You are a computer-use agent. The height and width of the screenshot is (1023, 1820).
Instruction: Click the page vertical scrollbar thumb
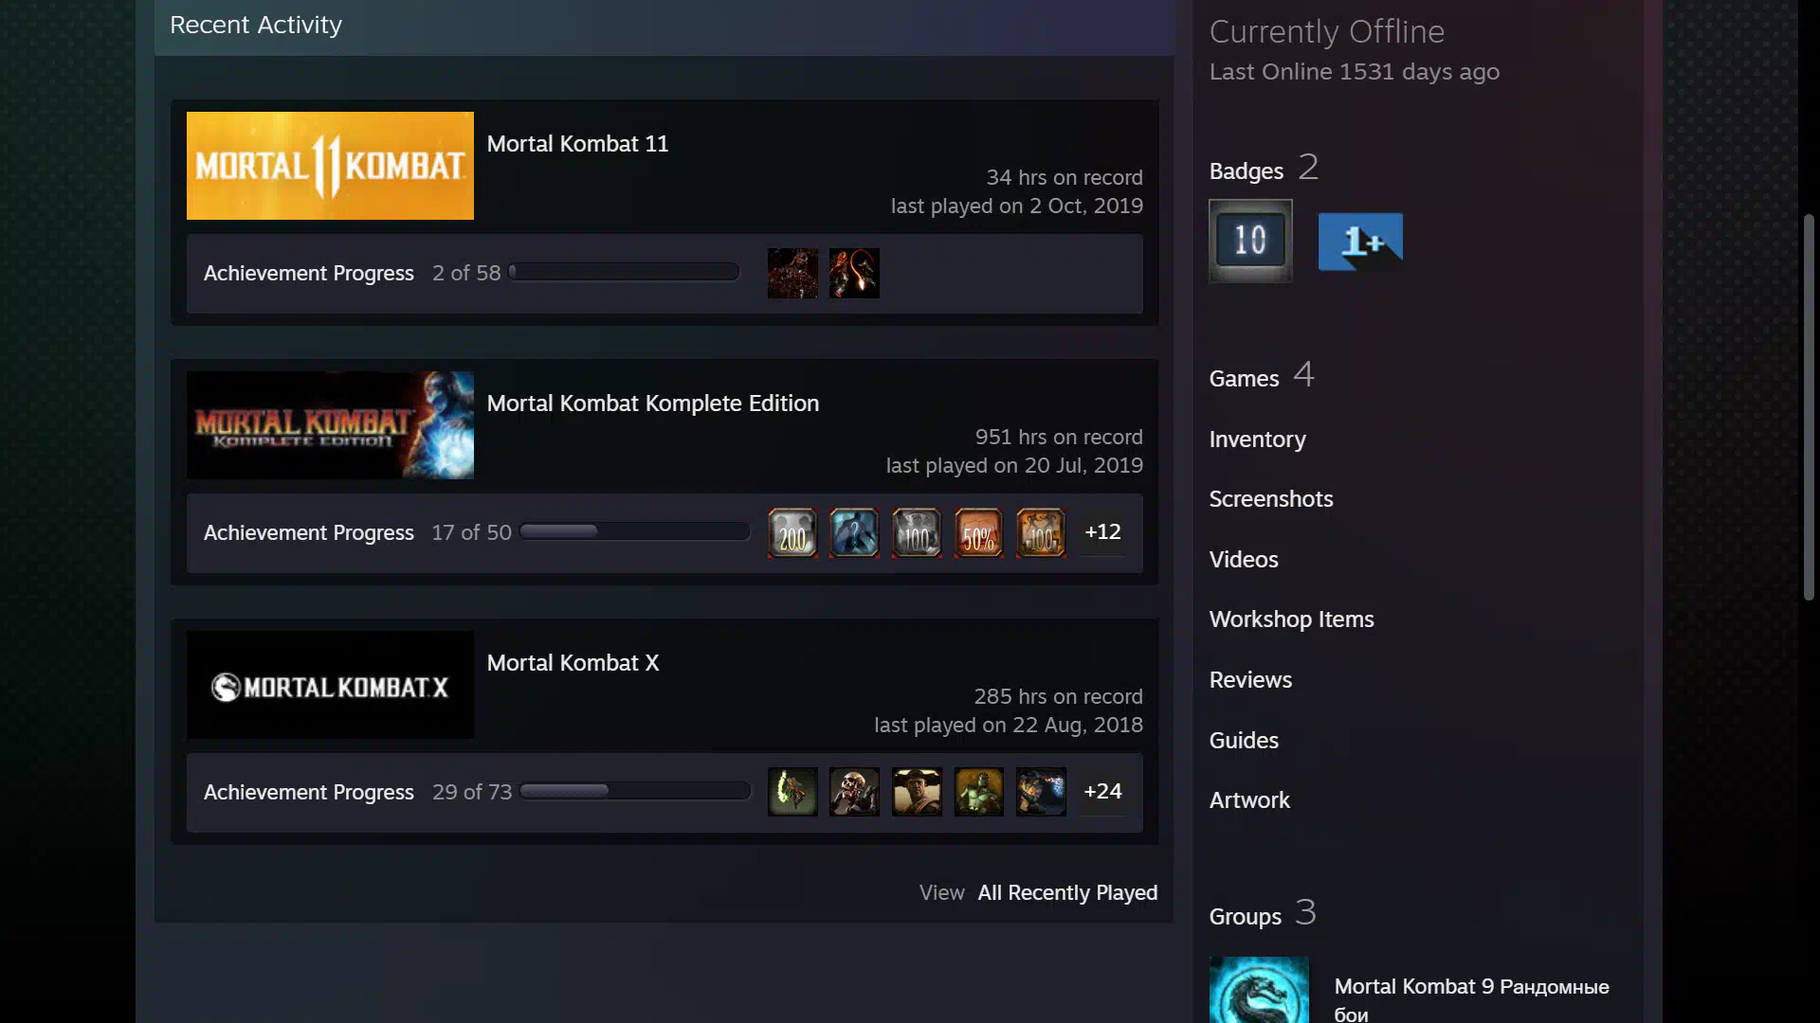pos(1809,407)
